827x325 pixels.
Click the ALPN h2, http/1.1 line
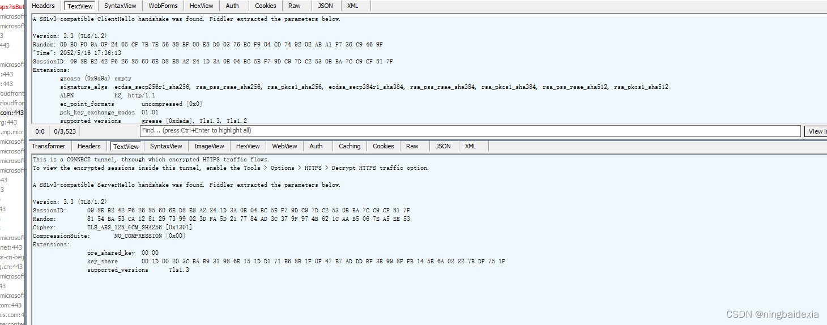point(108,95)
